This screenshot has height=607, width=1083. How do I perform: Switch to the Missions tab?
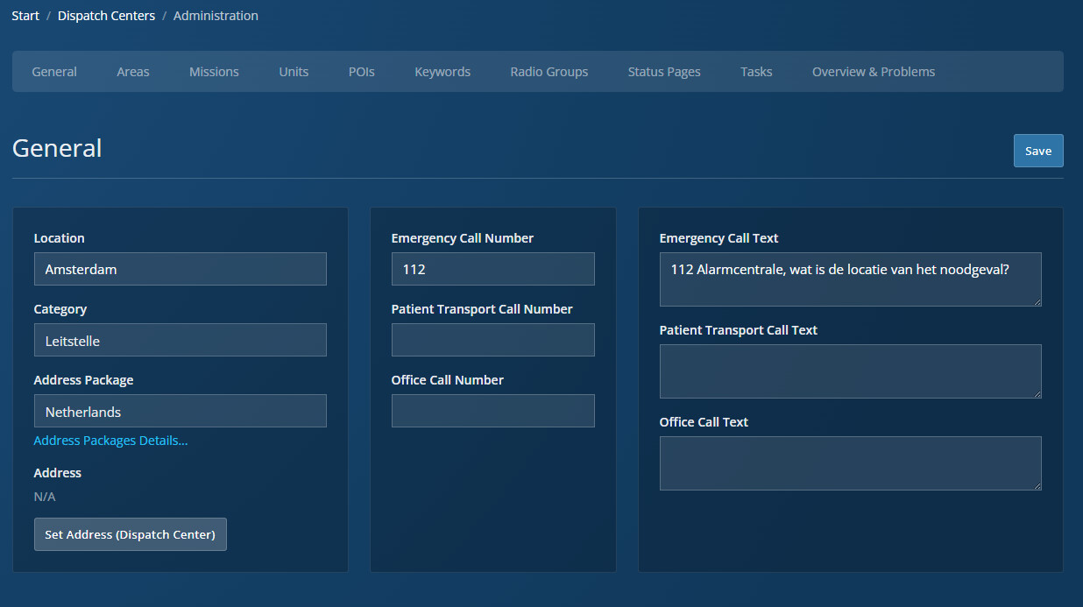(x=214, y=72)
